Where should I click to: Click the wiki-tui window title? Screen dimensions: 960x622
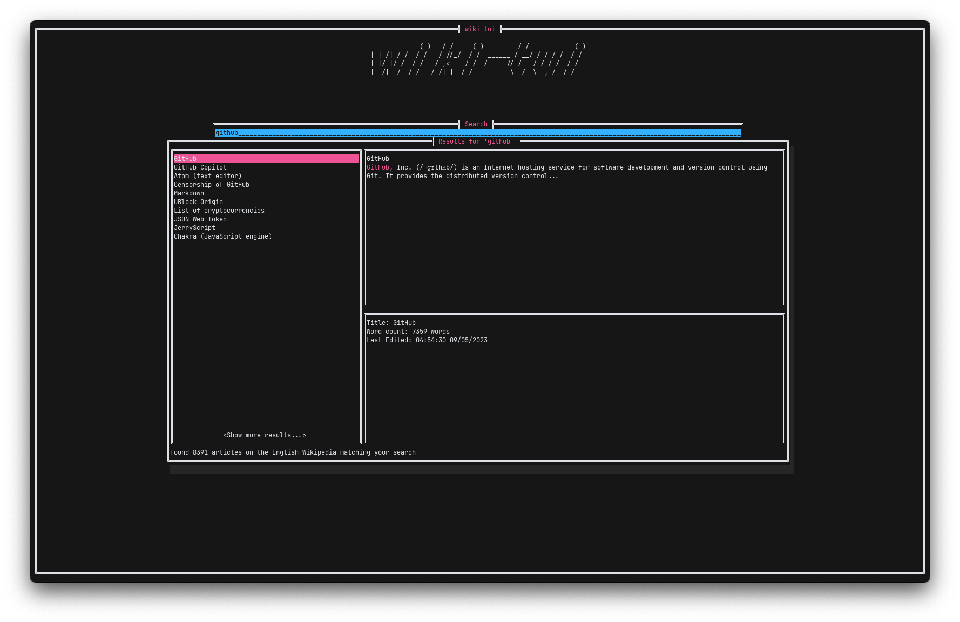[480, 29]
